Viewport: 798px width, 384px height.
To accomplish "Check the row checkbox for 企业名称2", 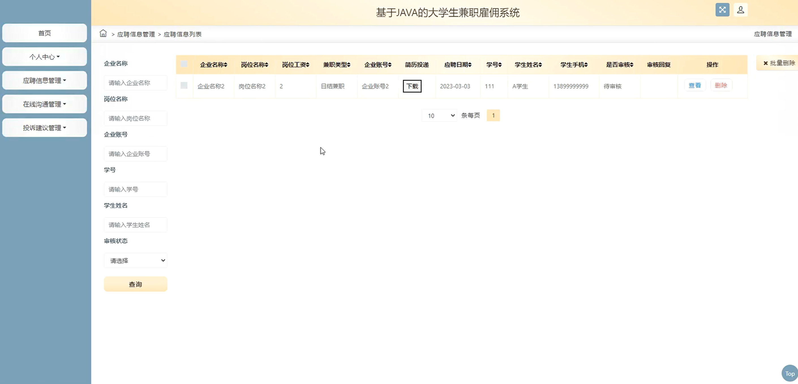I will (184, 85).
